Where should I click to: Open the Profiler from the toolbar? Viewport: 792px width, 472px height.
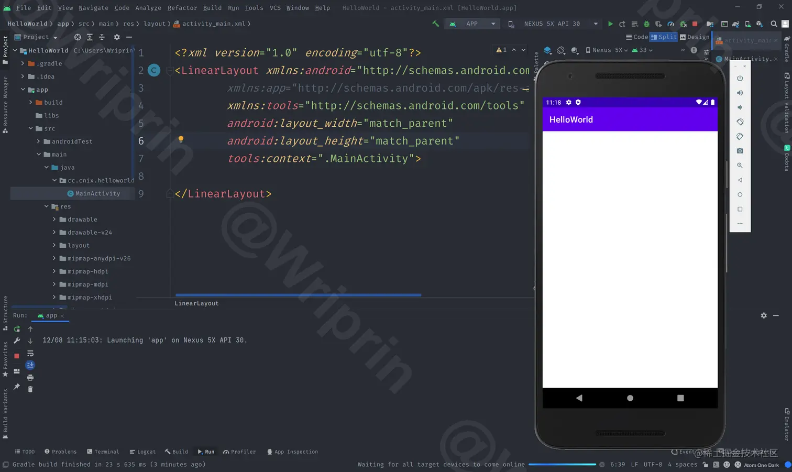[x=670, y=24]
